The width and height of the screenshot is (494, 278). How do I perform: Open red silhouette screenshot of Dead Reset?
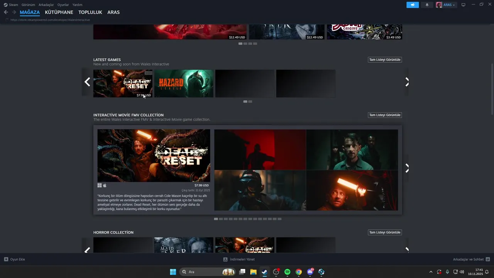(260, 149)
